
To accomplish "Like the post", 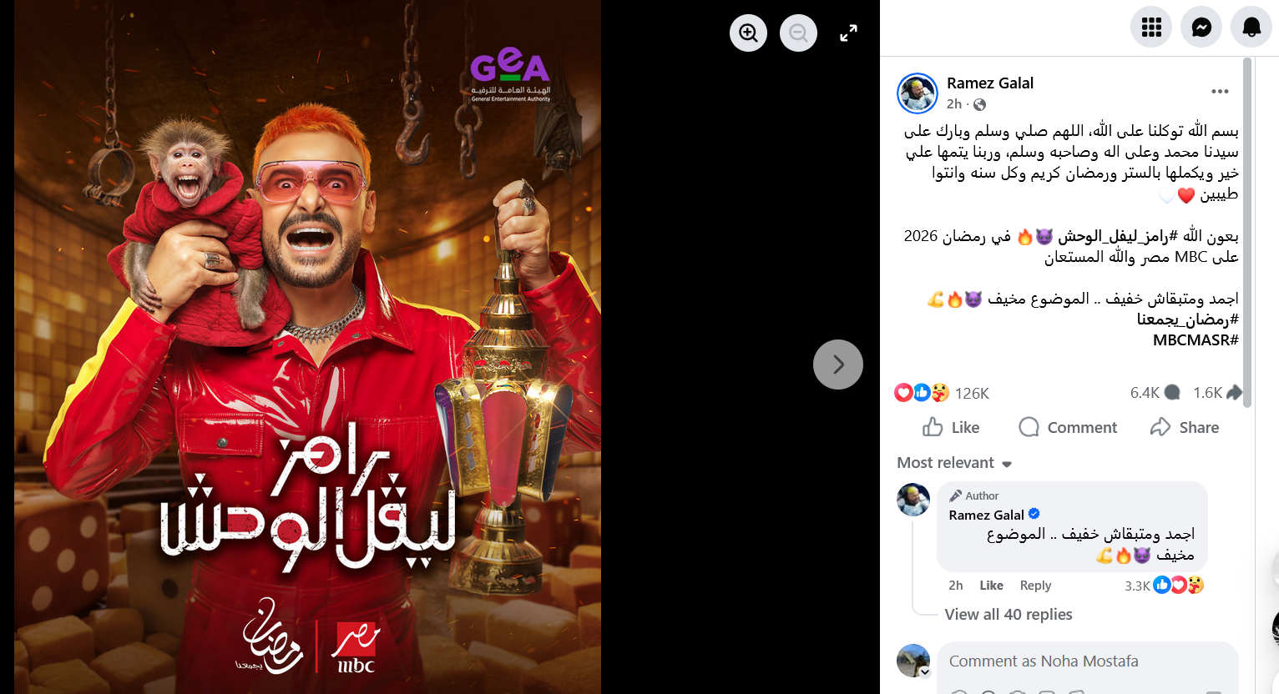I will coord(951,427).
